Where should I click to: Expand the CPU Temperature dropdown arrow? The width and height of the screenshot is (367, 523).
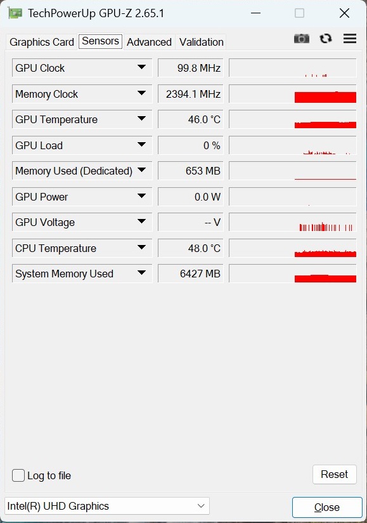141,248
